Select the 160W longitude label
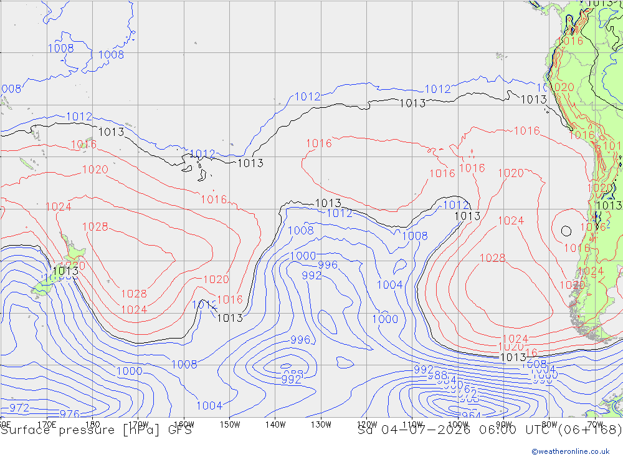 click(184, 425)
